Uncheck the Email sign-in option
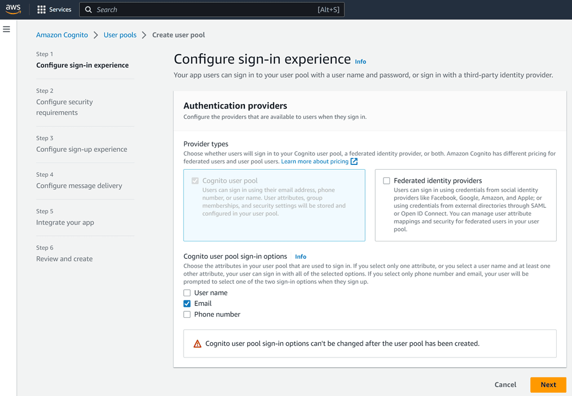The height and width of the screenshot is (396, 572). (187, 303)
